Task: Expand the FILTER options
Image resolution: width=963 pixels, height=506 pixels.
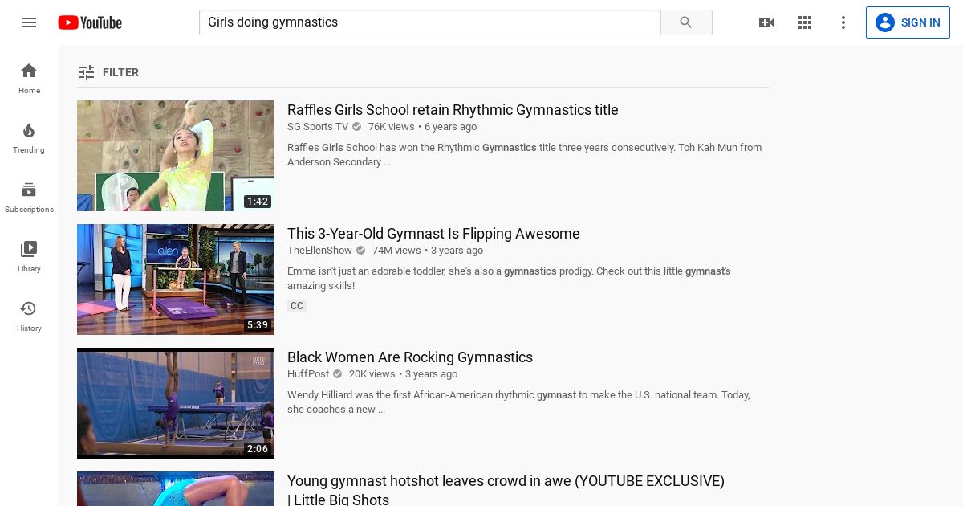Action: (108, 72)
